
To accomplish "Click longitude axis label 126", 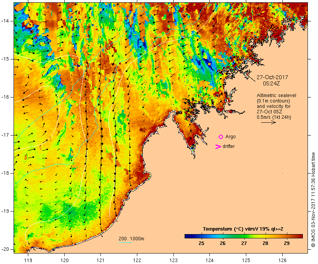I will [x=282, y=261].
